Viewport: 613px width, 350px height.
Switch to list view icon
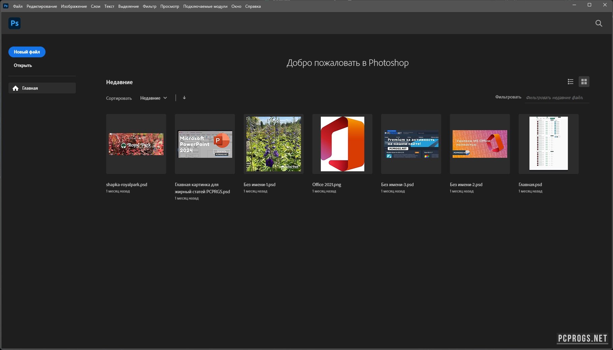(570, 82)
